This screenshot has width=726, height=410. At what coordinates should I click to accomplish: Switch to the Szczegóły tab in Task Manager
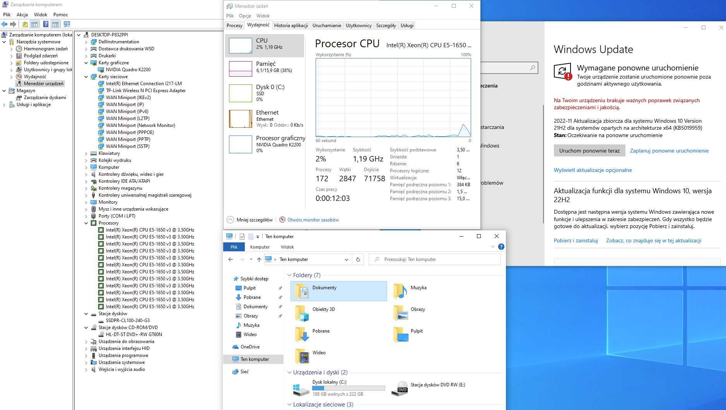[x=386, y=26]
